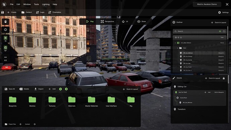This screenshot has width=231, height=130.
Task: Click the Matrix Awaken Demo project button
Action: 207,4
